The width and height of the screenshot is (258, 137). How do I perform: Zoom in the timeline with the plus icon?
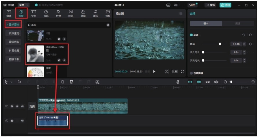[x=253, y=82]
